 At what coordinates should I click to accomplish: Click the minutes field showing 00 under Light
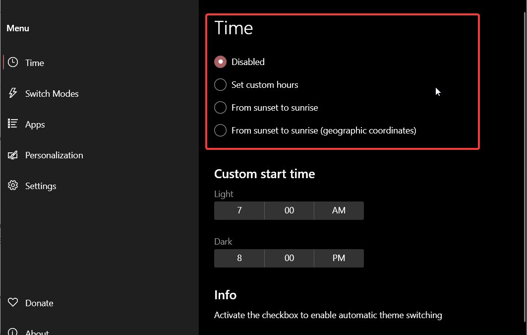coord(289,210)
